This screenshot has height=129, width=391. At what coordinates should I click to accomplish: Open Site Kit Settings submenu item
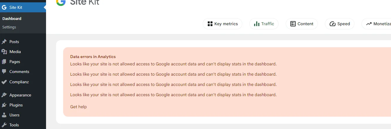tap(9, 27)
